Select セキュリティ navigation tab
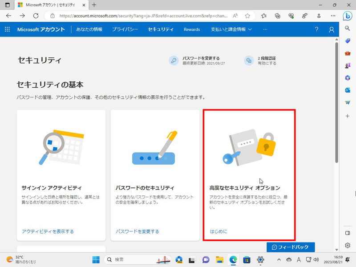This screenshot has height=267, width=356. pyautogui.click(x=161, y=29)
